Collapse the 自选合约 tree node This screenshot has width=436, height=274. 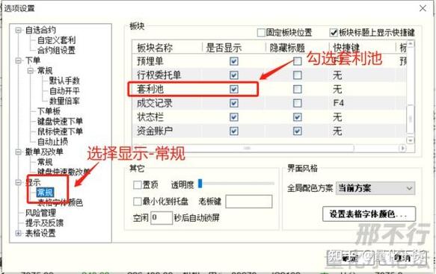tap(19, 30)
